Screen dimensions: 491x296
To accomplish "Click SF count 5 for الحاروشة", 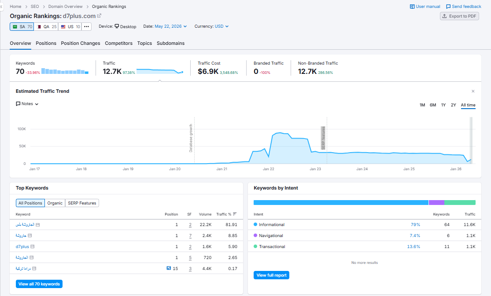I will click(x=190, y=257).
